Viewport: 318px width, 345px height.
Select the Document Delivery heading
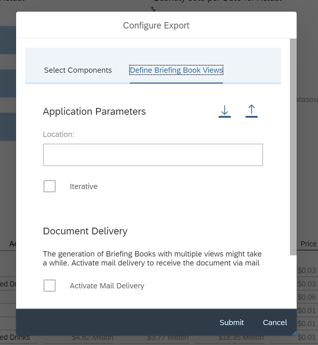point(85,231)
